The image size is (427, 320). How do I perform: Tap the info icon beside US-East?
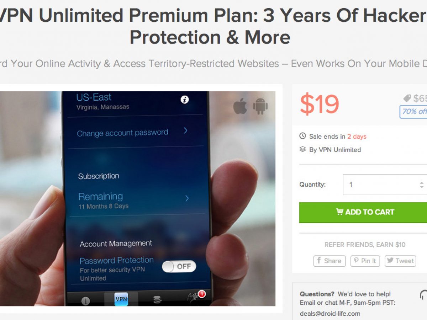pos(184,100)
